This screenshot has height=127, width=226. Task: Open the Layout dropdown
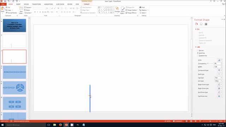click(x=28, y=7)
